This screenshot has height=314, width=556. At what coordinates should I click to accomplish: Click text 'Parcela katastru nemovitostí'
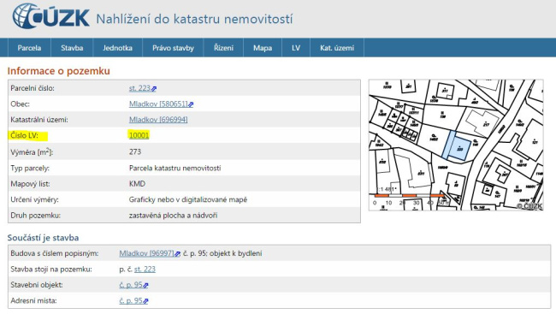click(x=174, y=168)
